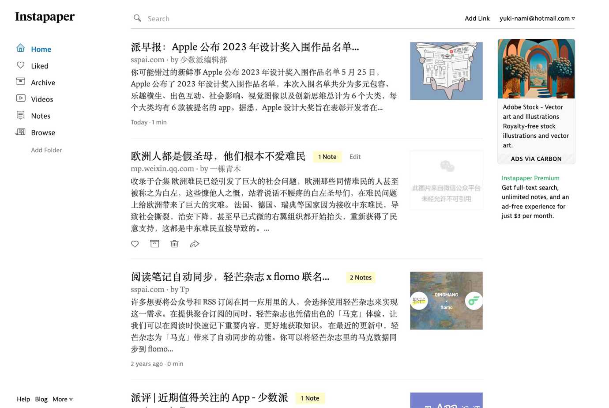This screenshot has width=609, height=408.
Task: Open the Liked heart icon in sidebar
Action: 21,65
